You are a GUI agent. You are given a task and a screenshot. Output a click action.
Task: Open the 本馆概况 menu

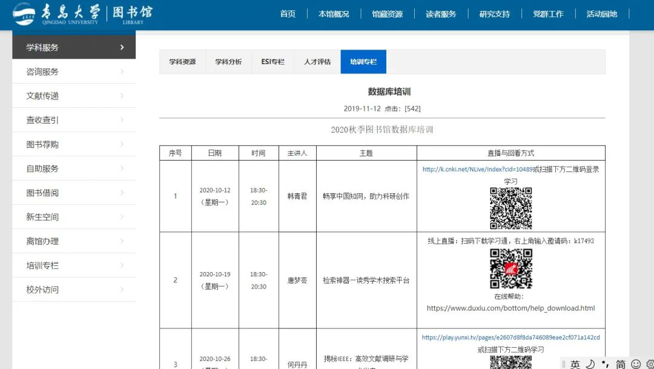click(x=334, y=14)
